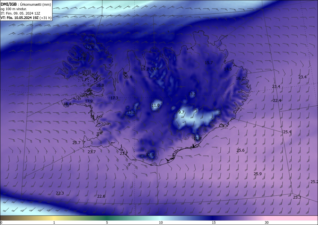Click the 25.6 value on the map

[240, 150]
